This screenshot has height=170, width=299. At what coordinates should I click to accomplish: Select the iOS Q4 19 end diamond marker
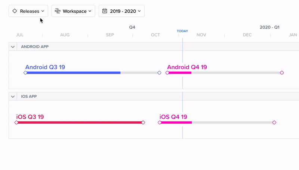click(x=274, y=123)
